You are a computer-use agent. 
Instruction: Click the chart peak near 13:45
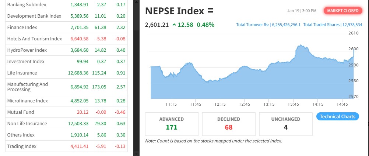301,46
